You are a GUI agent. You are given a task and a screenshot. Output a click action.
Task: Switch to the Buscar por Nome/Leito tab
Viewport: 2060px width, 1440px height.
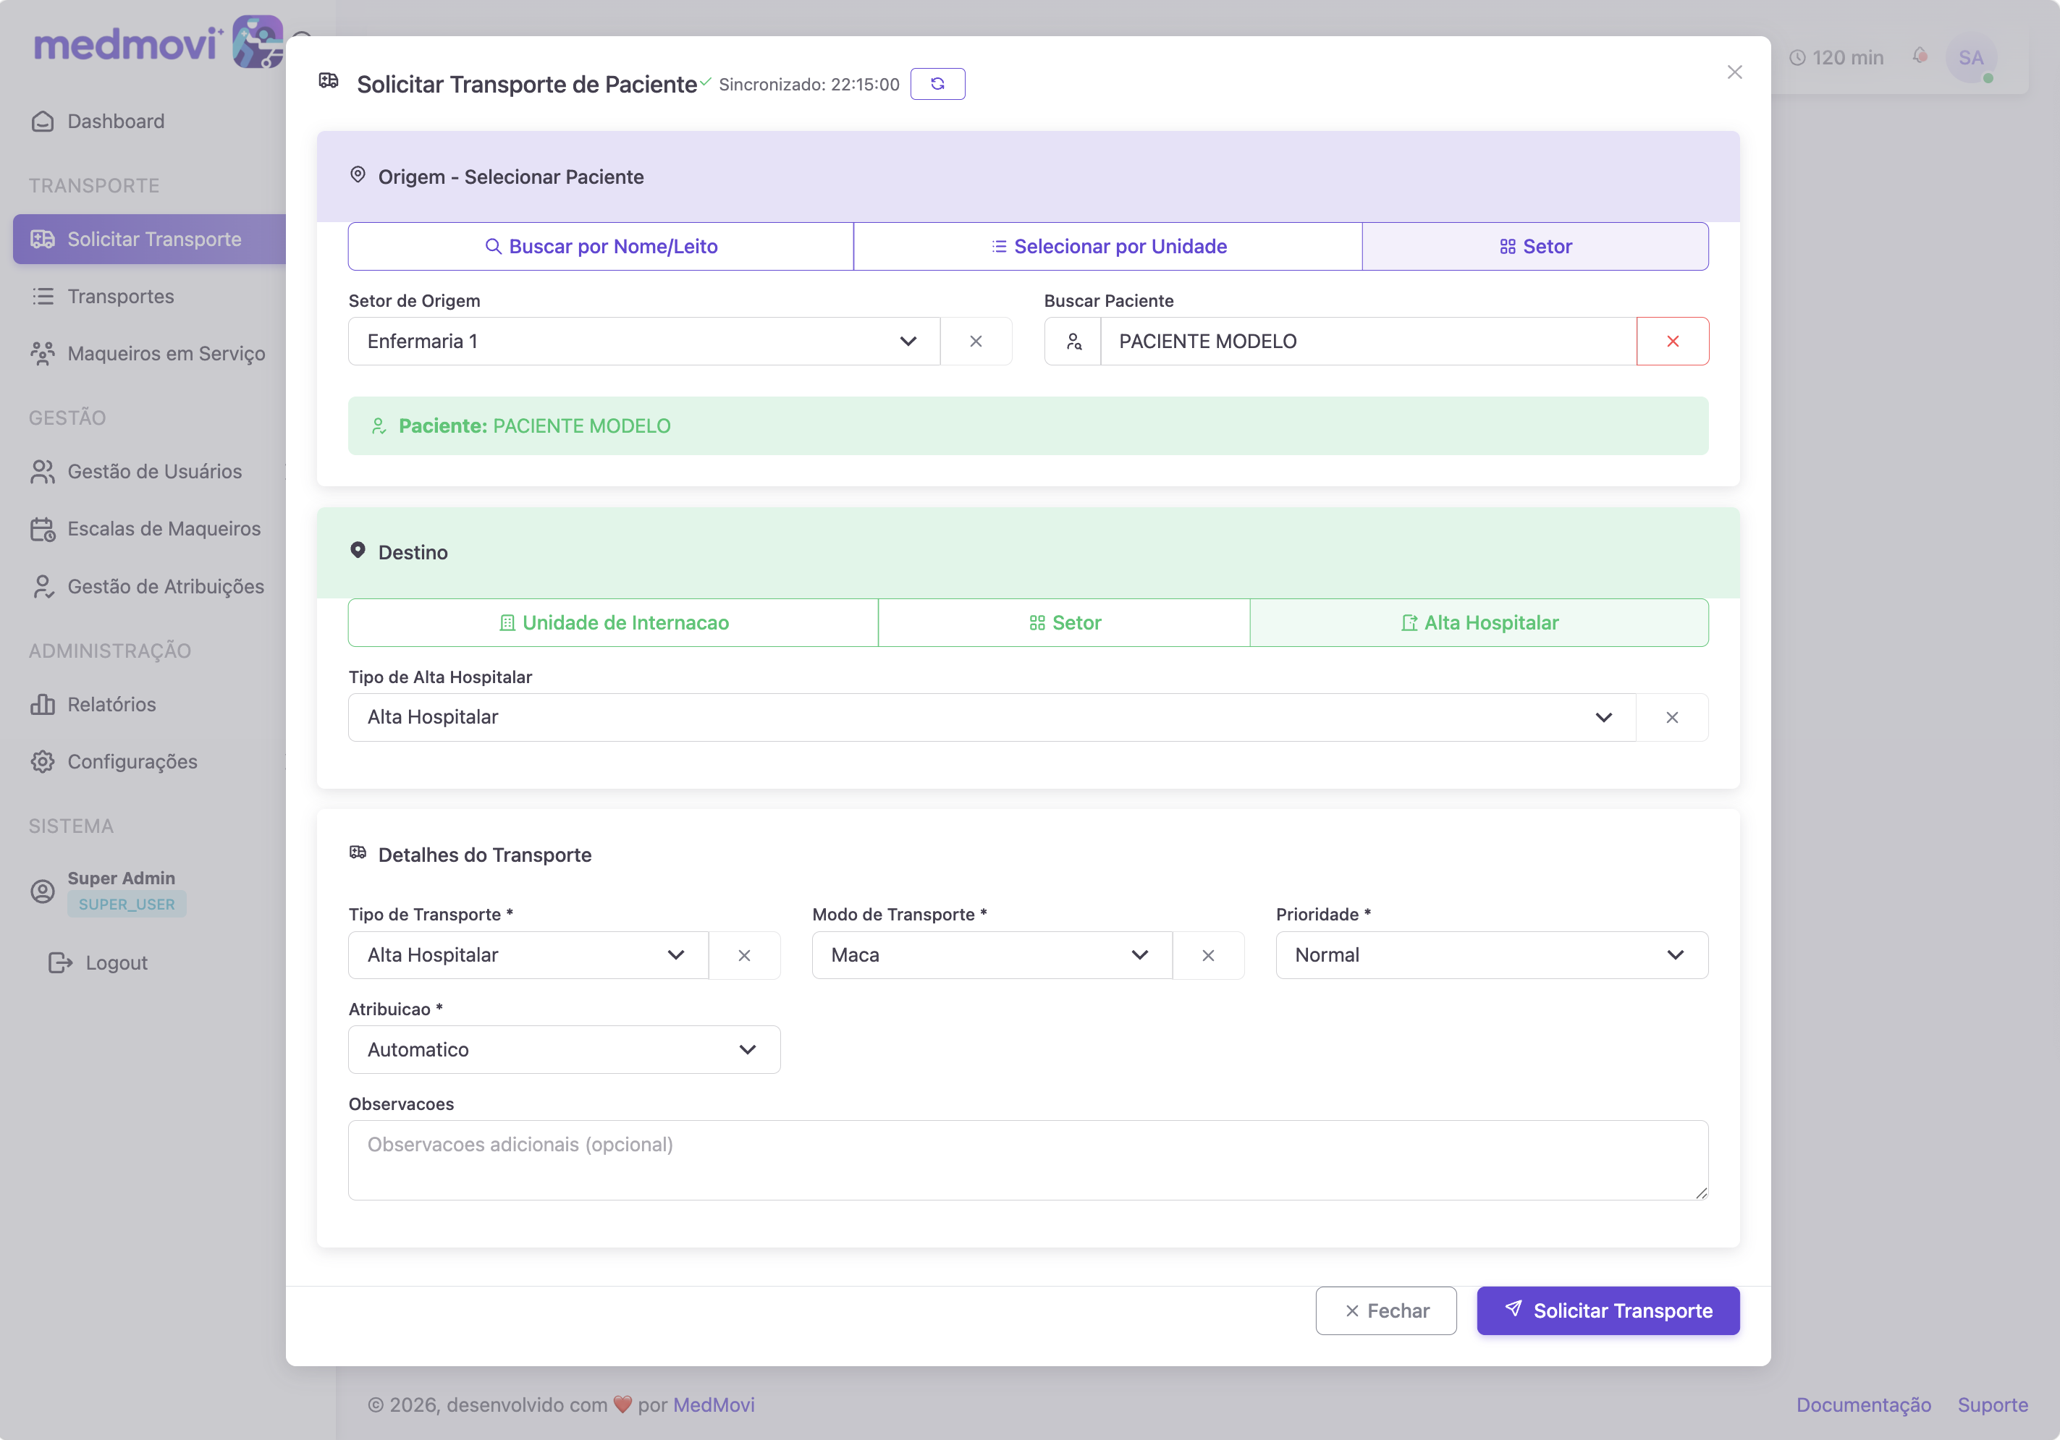click(599, 246)
